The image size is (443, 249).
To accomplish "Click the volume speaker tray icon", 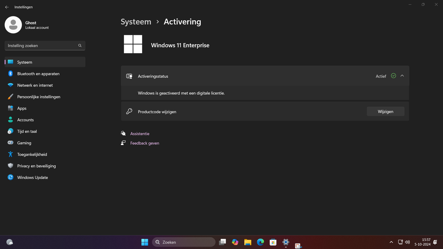I will pos(407,242).
